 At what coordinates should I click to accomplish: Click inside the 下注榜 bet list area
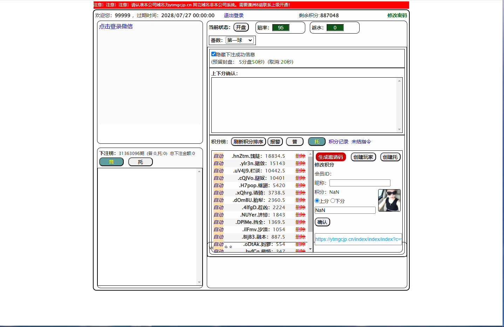[x=147, y=227]
